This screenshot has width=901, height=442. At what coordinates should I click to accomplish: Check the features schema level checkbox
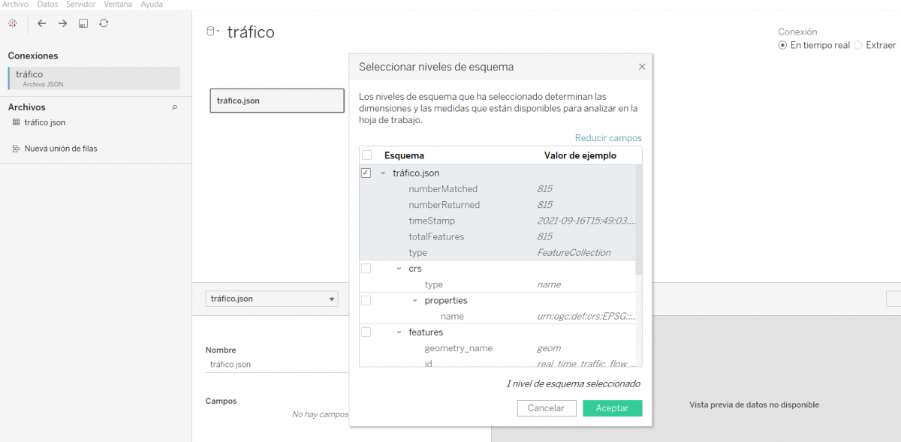pyautogui.click(x=366, y=332)
